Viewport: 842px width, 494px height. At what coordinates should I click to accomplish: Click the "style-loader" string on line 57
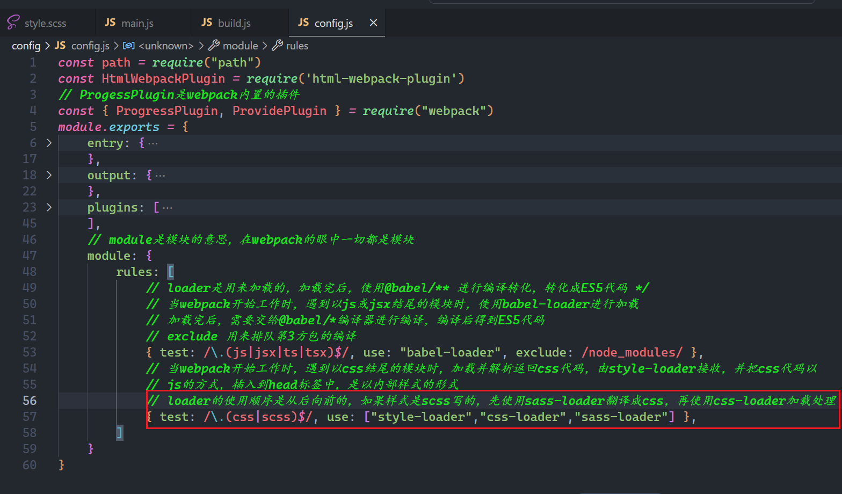421,417
